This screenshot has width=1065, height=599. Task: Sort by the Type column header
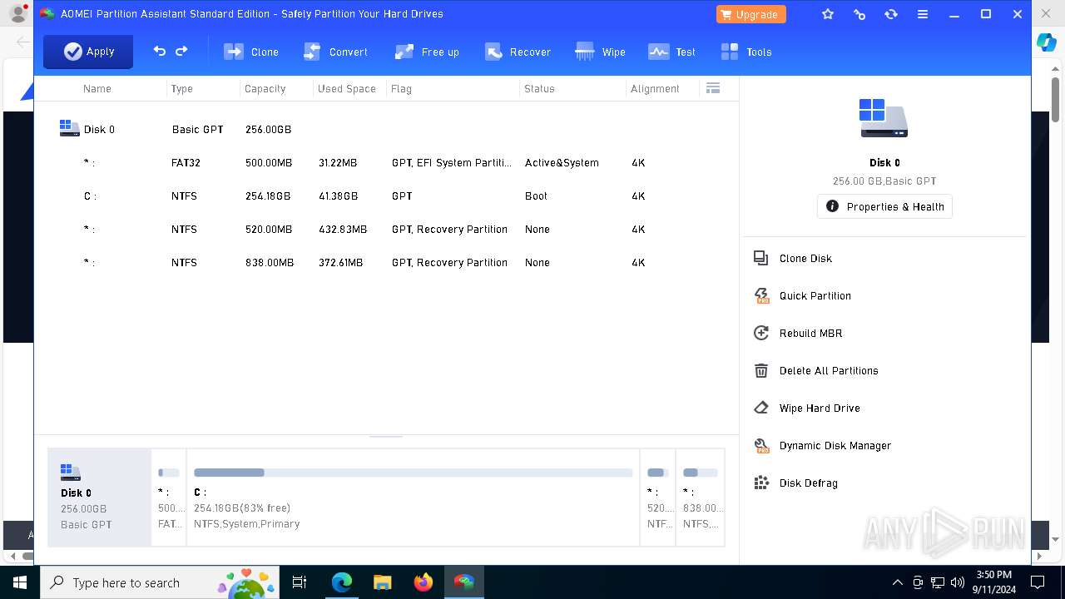pyautogui.click(x=181, y=89)
